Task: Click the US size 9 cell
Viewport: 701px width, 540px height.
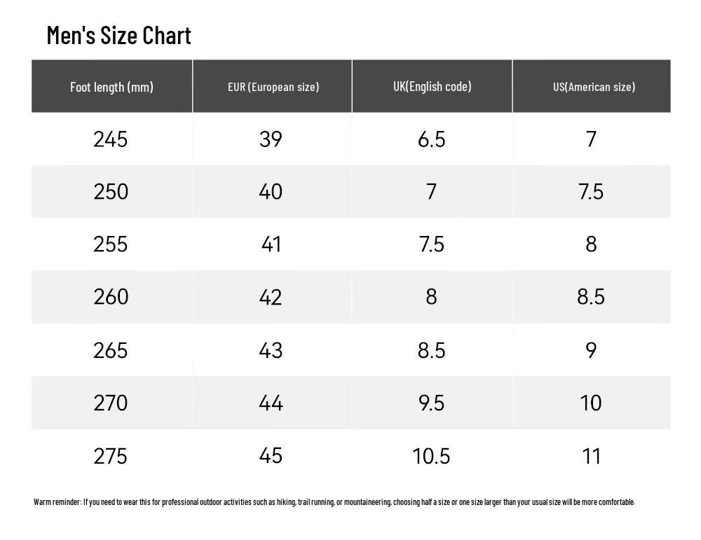Action: (592, 349)
